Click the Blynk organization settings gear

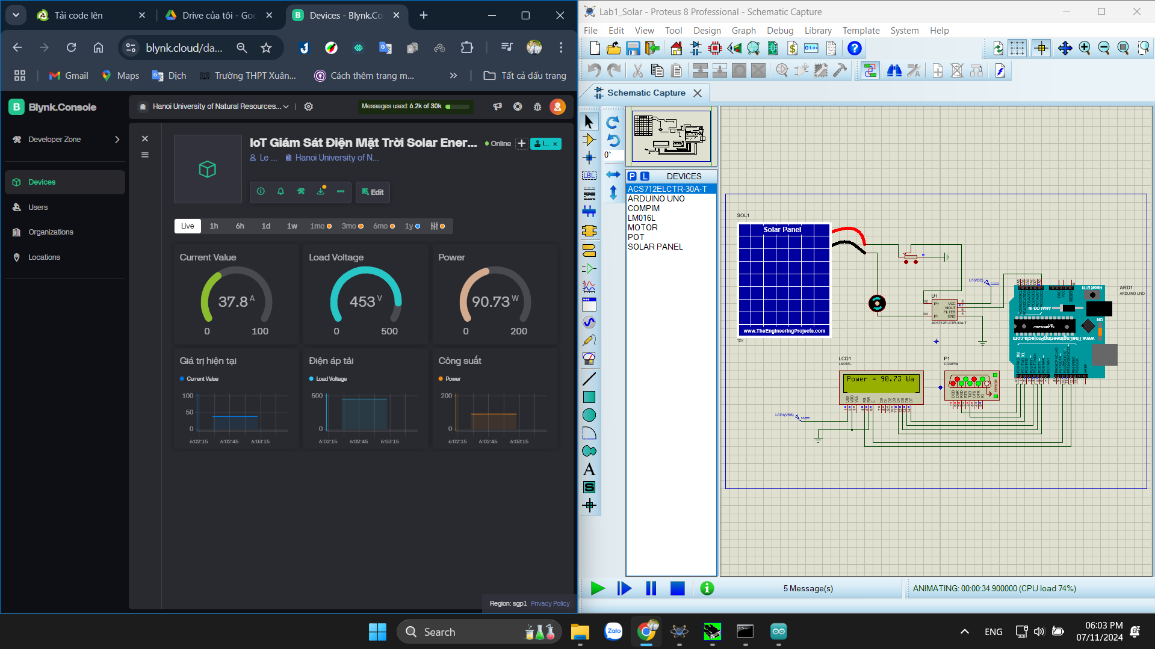(308, 106)
